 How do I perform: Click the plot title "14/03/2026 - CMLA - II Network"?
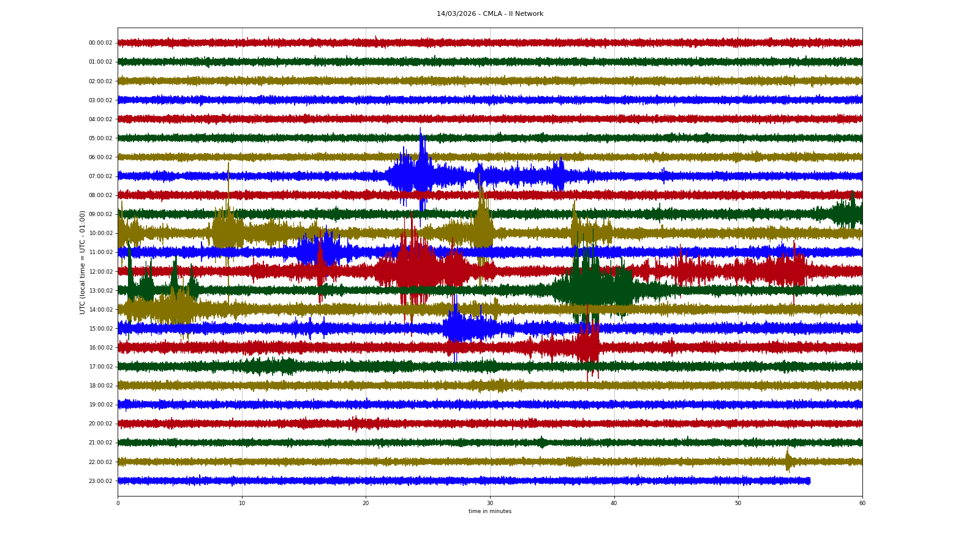pyautogui.click(x=489, y=13)
